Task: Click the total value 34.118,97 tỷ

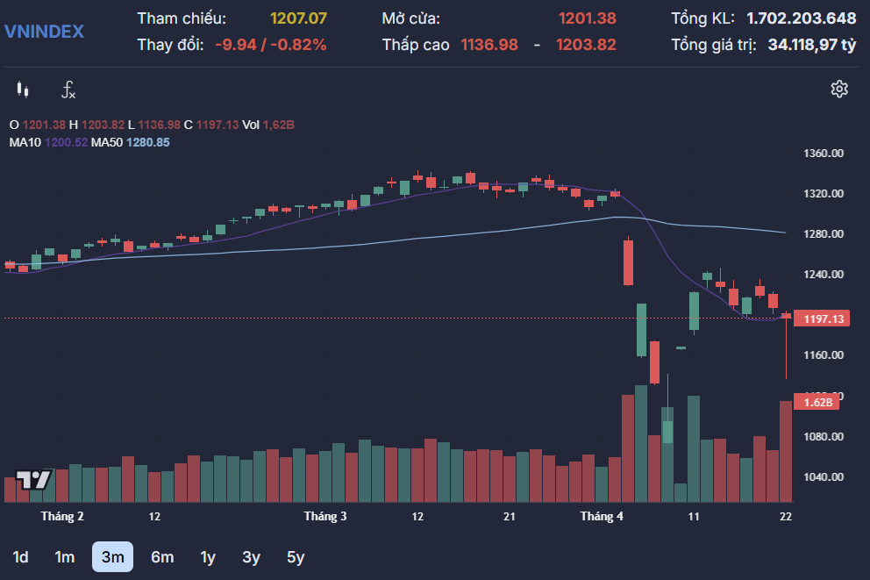Action: 812,45
